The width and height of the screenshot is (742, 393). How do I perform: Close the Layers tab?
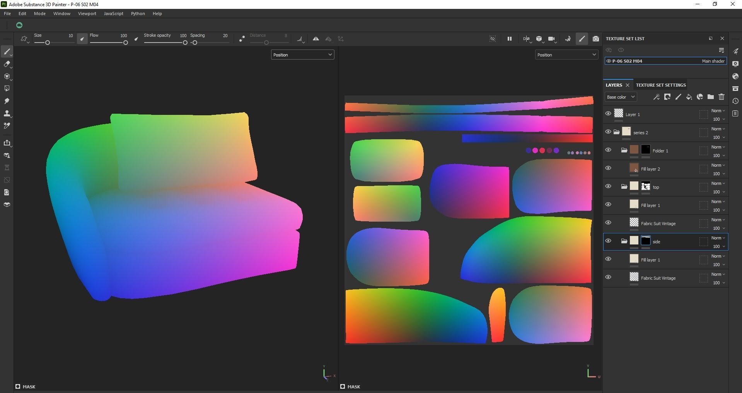pos(628,85)
